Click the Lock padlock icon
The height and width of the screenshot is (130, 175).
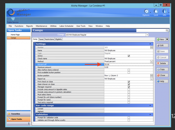(156, 11)
